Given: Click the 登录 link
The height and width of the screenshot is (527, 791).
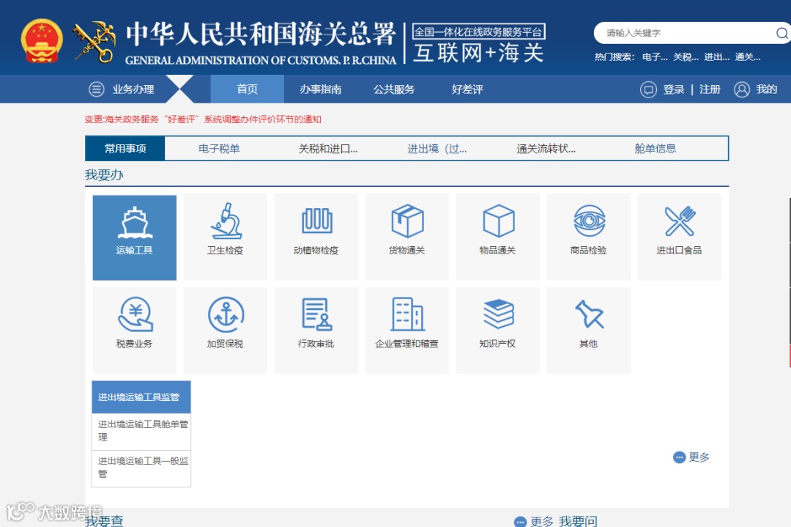Looking at the screenshot, I should click(674, 89).
